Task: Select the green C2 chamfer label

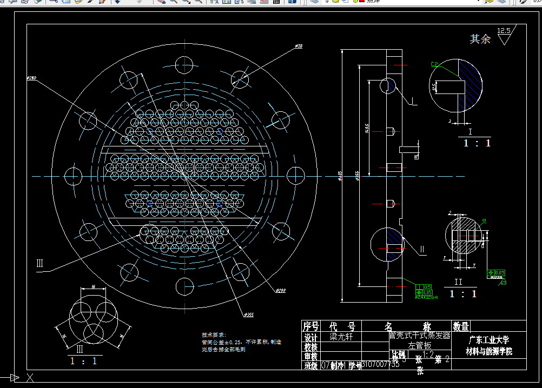Action: [434, 64]
